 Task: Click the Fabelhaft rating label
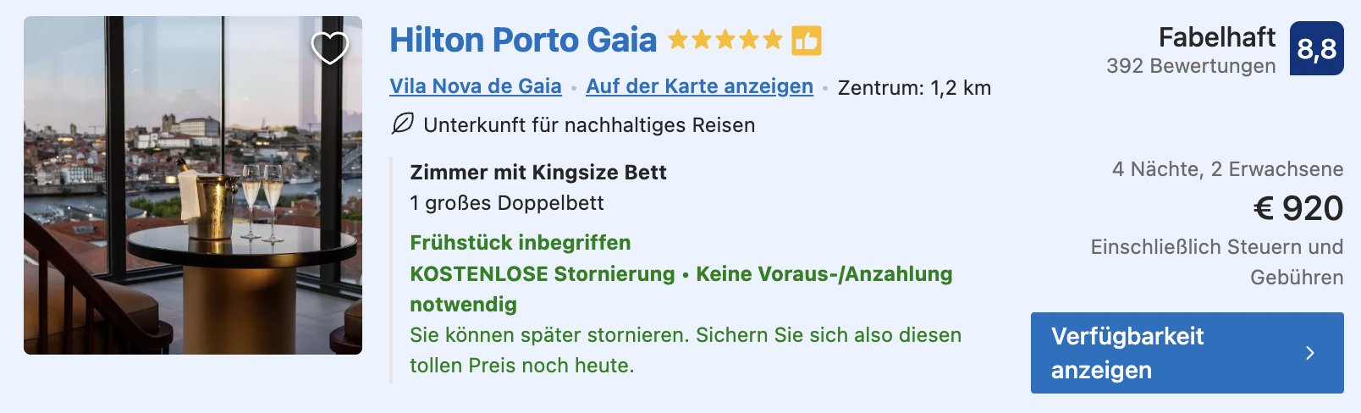pyautogui.click(x=1217, y=37)
